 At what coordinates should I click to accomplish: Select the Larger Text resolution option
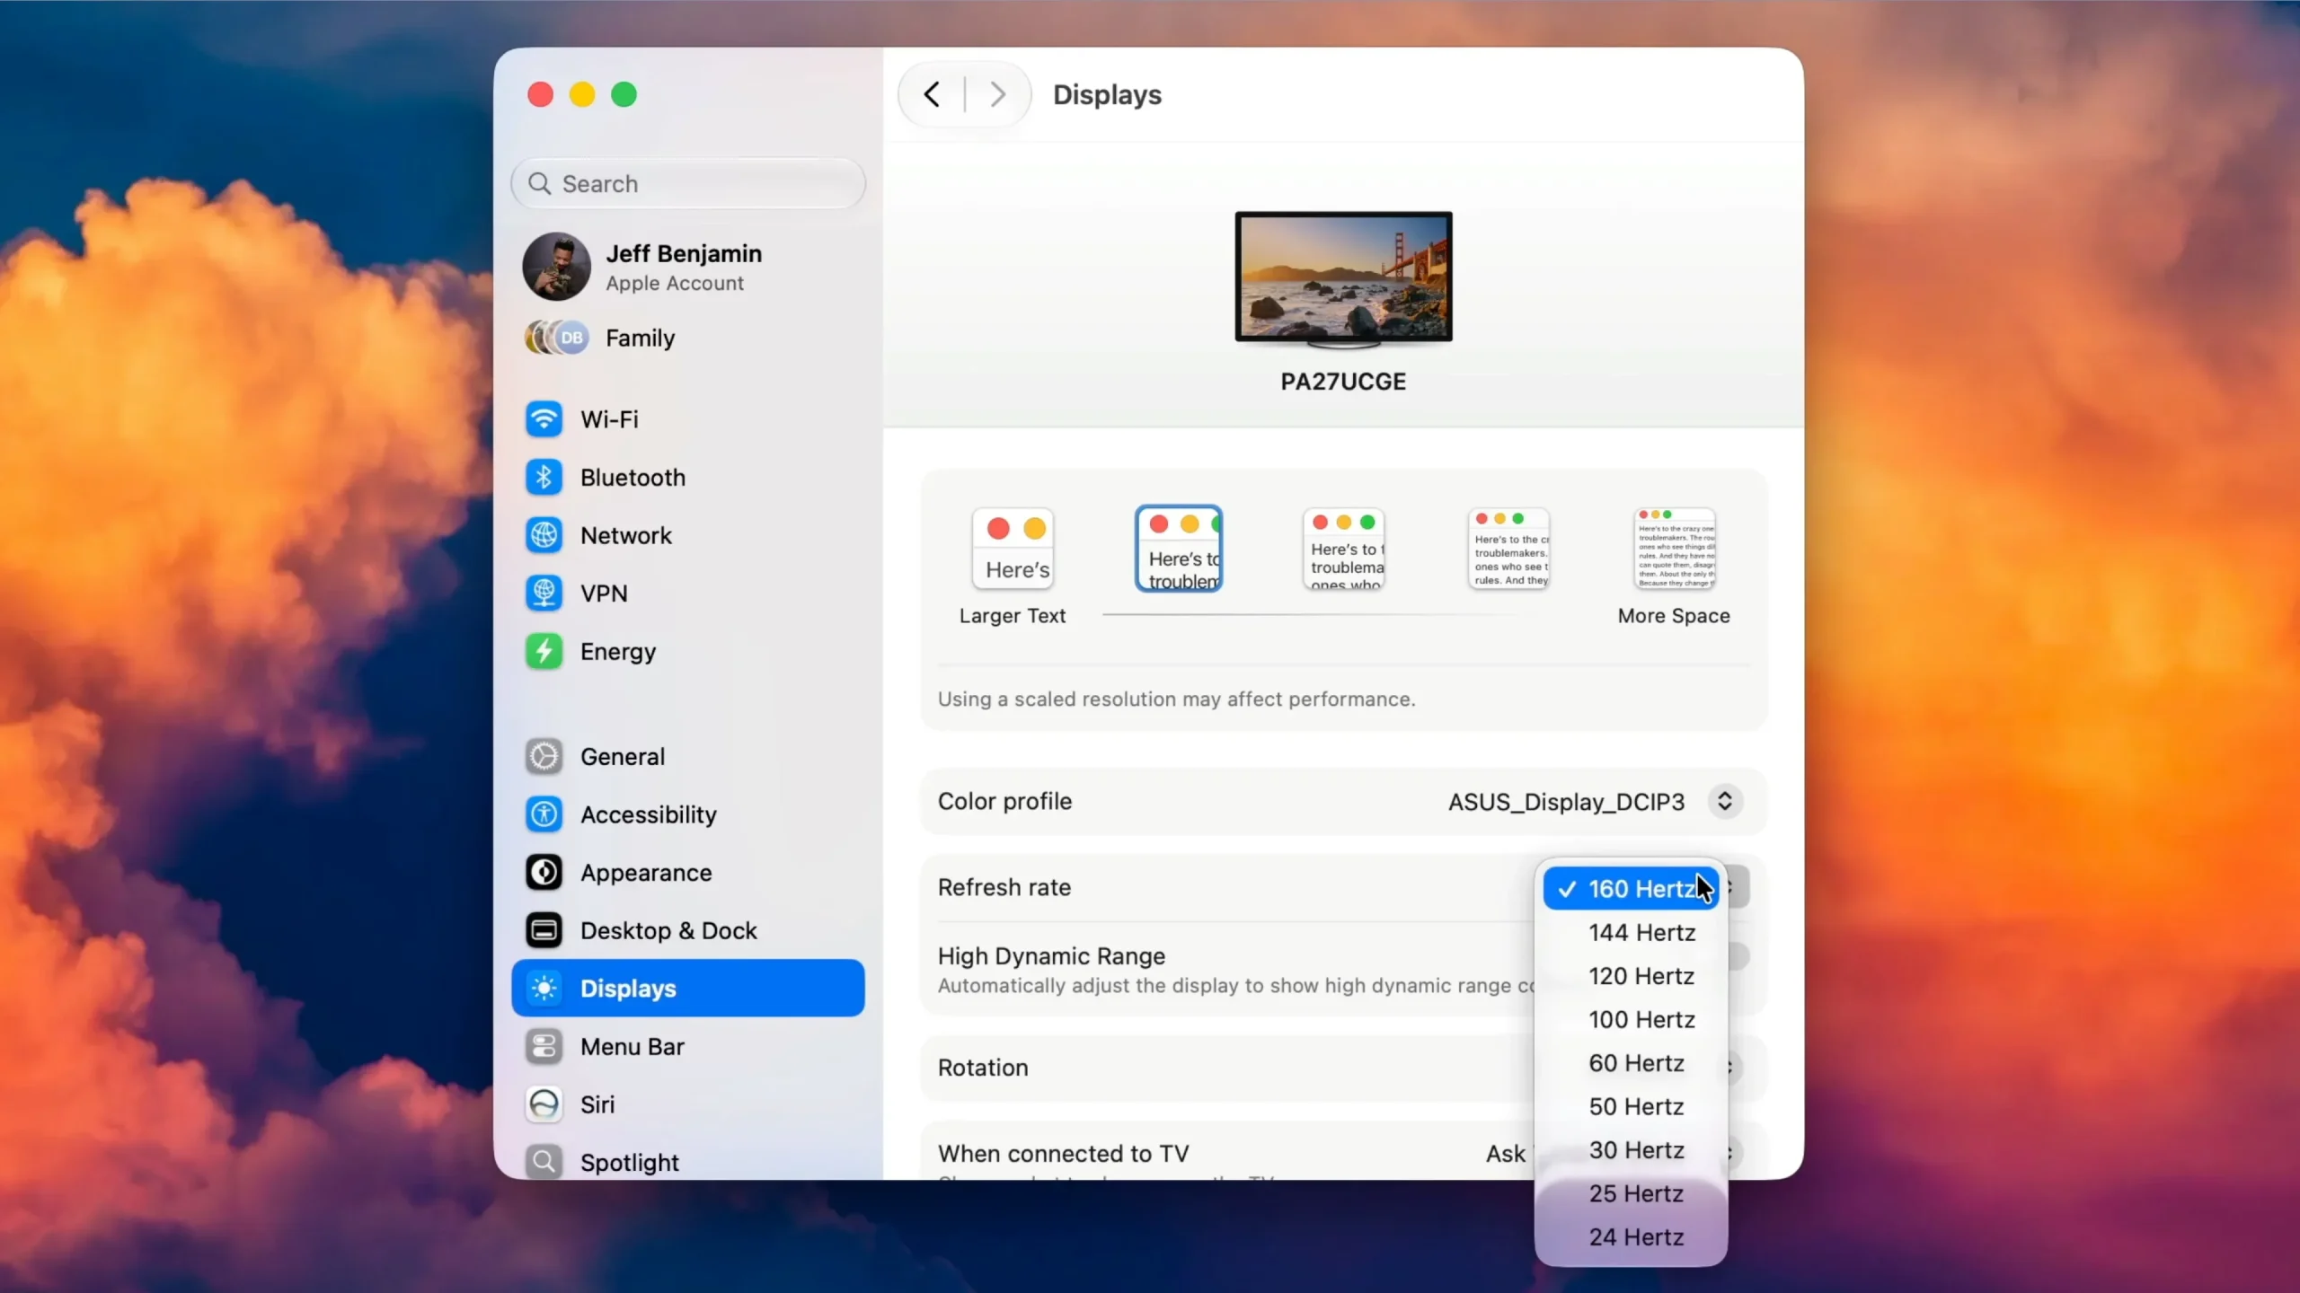click(x=1013, y=549)
